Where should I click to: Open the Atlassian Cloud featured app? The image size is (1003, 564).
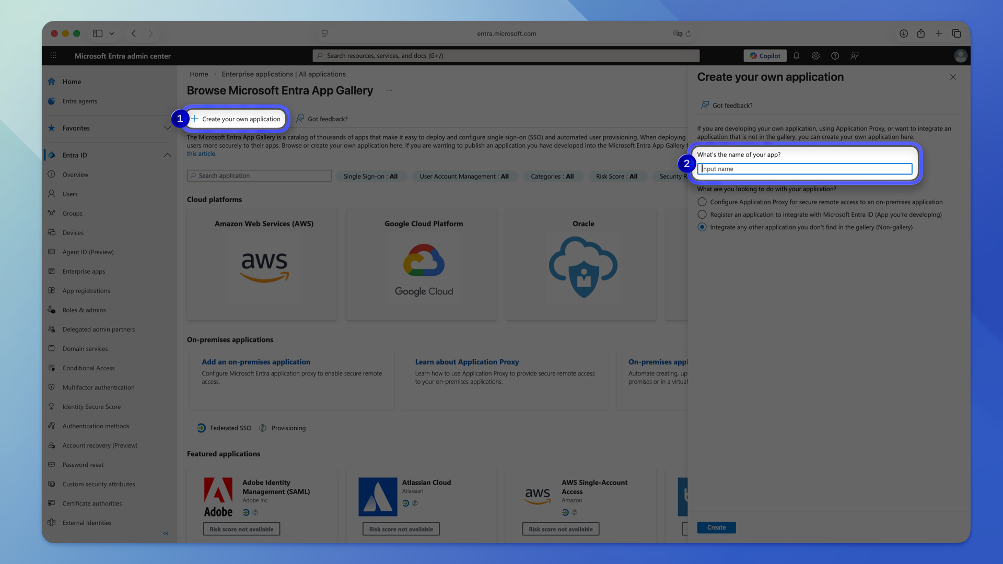[x=422, y=504]
